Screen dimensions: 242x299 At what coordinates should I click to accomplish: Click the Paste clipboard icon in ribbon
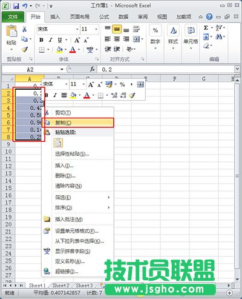tap(11, 31)
